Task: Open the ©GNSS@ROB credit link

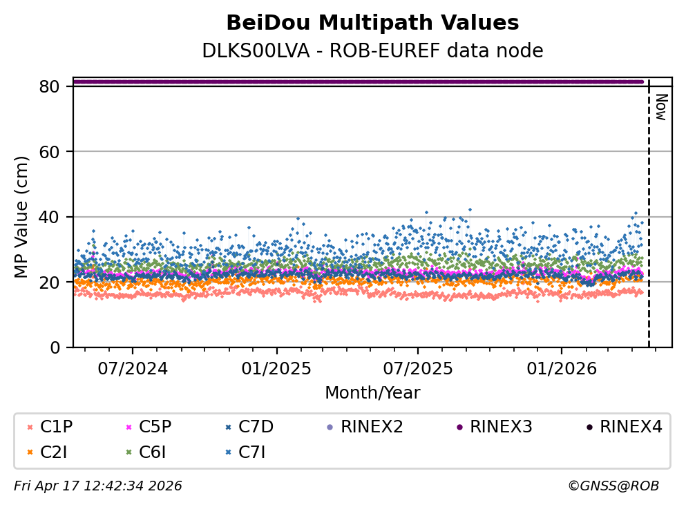Action: click(x=613, y=486)
